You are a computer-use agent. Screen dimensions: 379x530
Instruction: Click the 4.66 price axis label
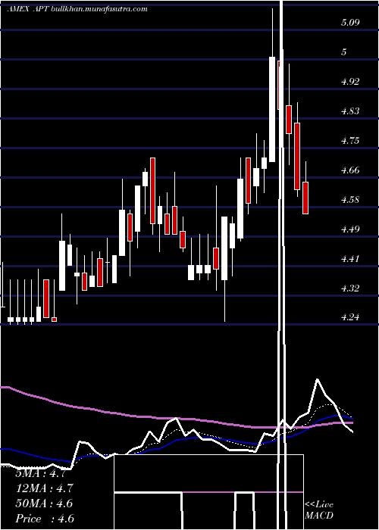pos(350,170)
